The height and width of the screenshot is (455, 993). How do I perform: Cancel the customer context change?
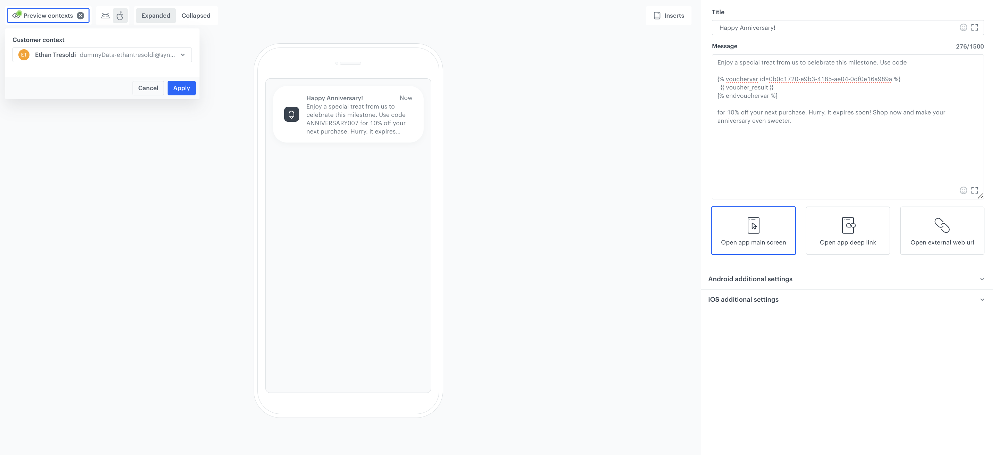(148, 88)
